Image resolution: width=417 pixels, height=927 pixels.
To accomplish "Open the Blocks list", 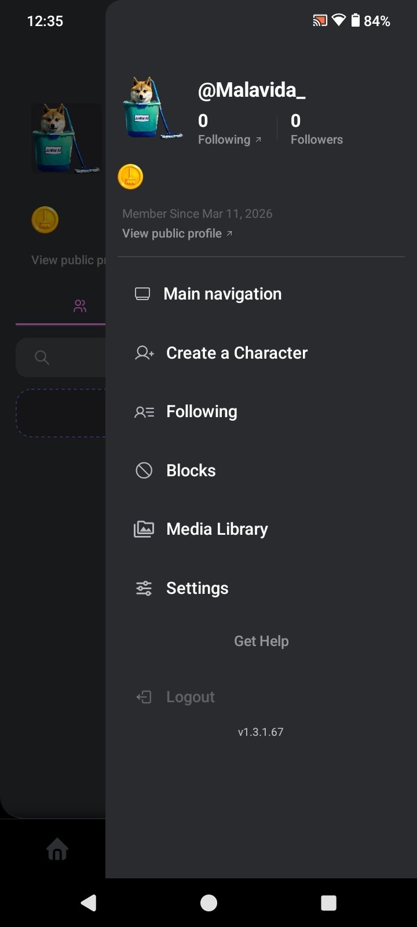I will pyautogui.click(x=191, y=470).
